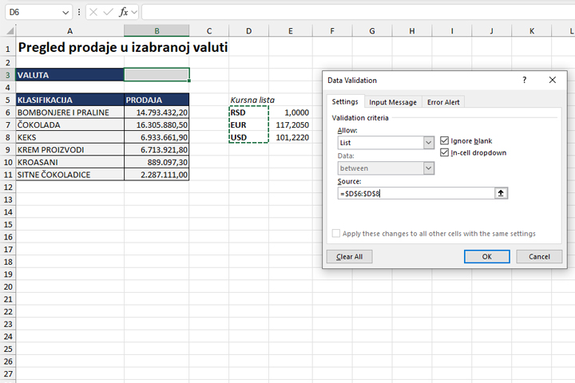Viewport: 575px width, 383px height.
Task: Close the Data Validation dialog
Action: pos(552,81)
